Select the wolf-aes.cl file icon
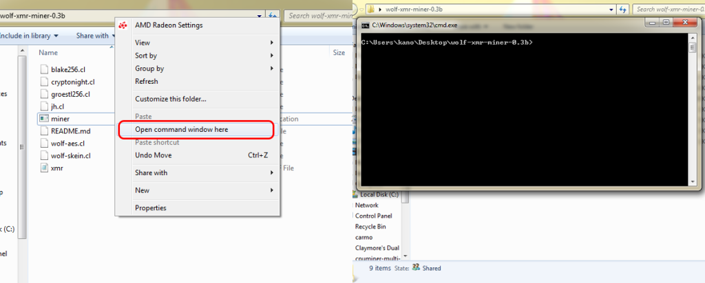705x283 pixels. [43, 144]
